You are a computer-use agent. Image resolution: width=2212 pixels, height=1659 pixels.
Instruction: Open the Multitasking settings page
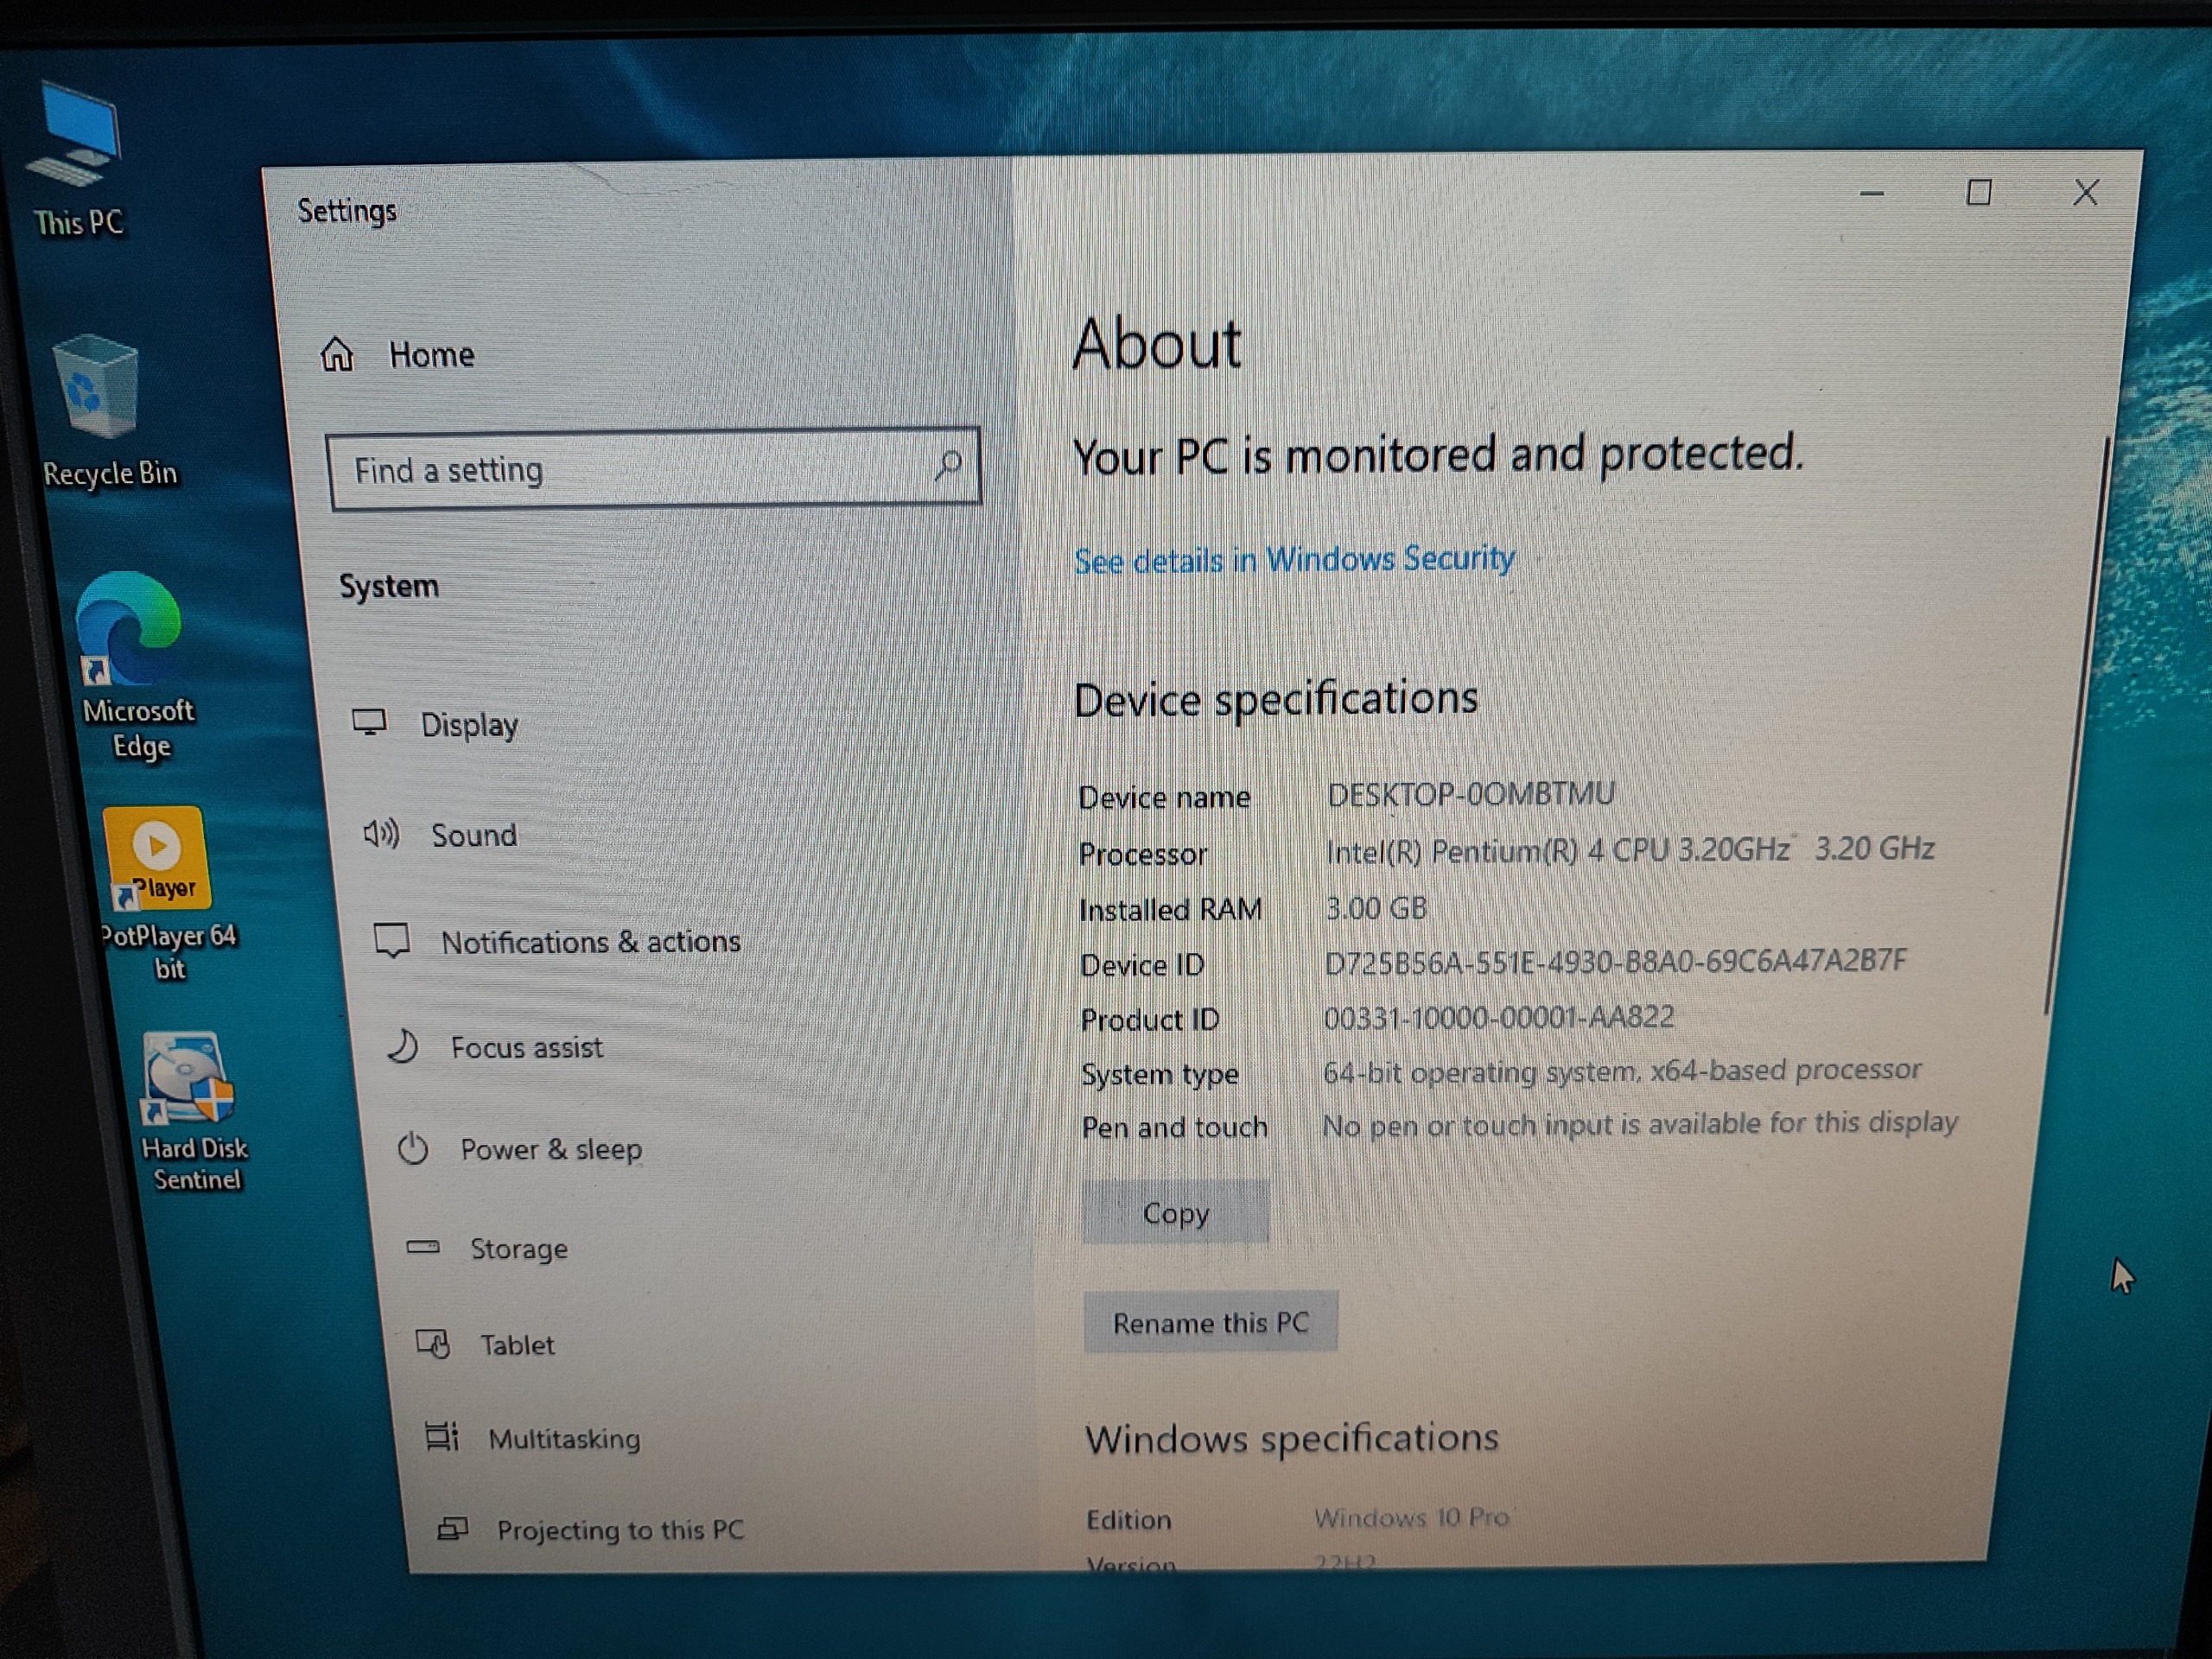pyautogui.click(x=564, y=1439)
